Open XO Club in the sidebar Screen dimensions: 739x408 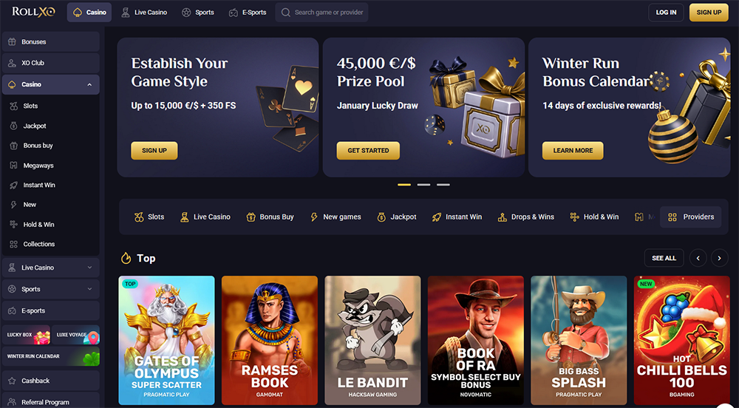click(x=50, y=63)
